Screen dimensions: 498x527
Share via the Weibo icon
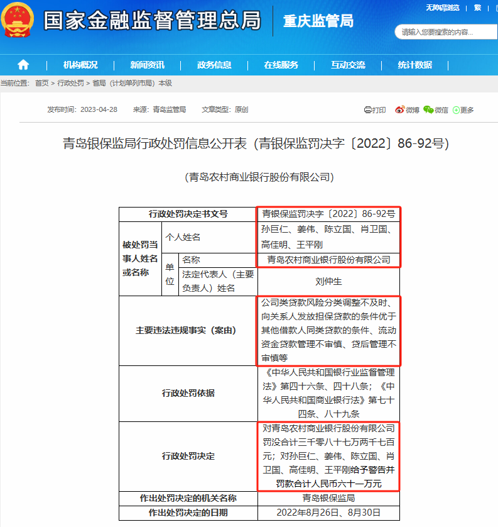[399, 110]
